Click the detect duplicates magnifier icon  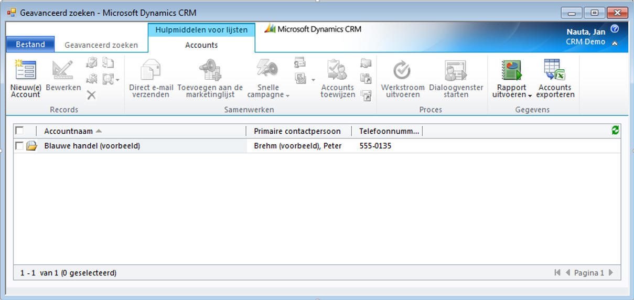click(108, 79)
